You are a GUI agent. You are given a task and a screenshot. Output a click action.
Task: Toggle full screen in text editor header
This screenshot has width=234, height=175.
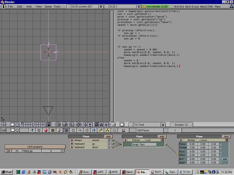point(122,125)
